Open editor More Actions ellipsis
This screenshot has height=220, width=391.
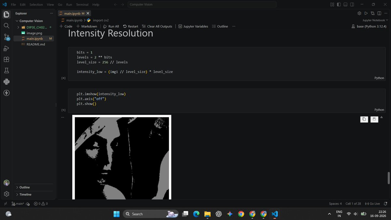385,13
